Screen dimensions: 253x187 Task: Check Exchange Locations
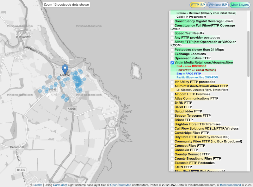[x=172, y=54]
